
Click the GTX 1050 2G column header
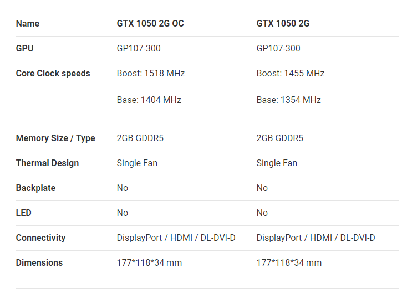pyautogui.click(x=283, y=24)
